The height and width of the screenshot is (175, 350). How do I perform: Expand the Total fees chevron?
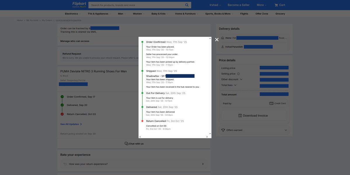click(235, 85)
